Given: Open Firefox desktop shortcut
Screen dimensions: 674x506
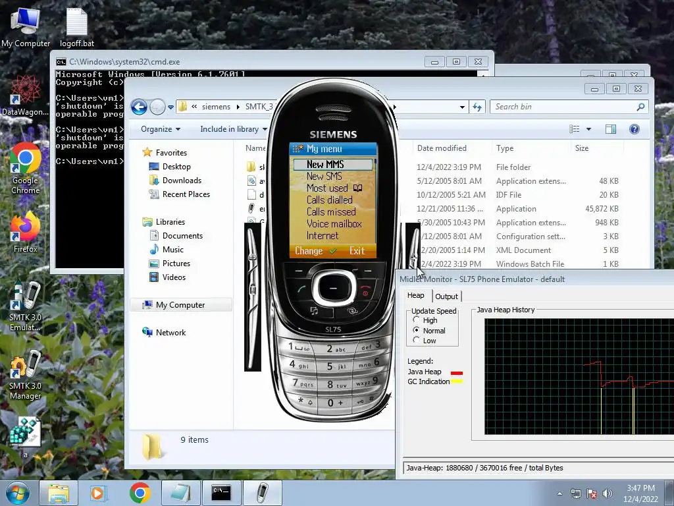Looking at the screenshot, I should click(x=26, y=233).
